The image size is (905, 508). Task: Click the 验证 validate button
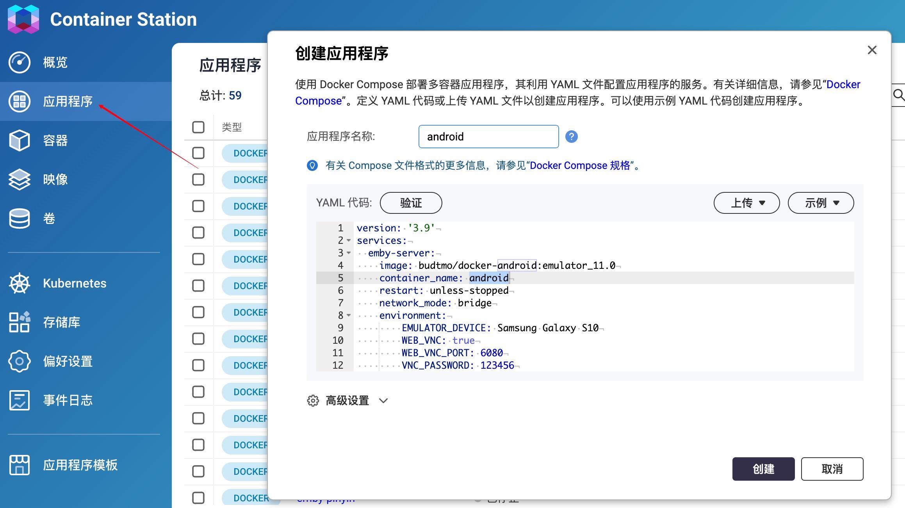pyautogui.click(x=411, y=202)
